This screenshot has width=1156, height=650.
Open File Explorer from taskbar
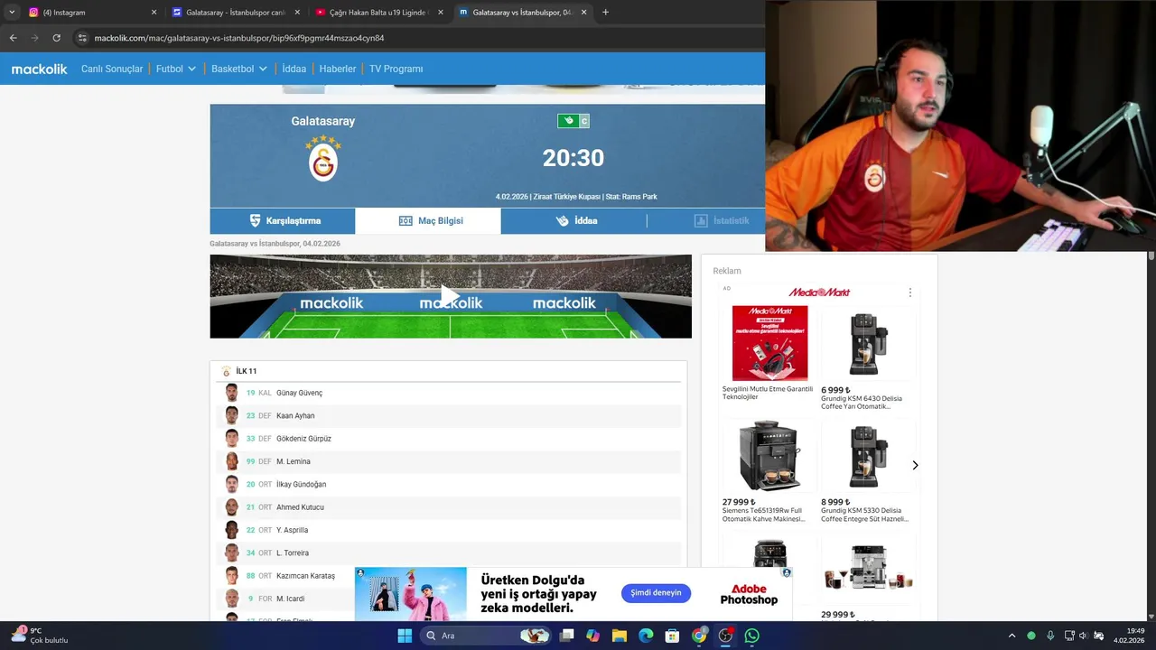[620, 636]
